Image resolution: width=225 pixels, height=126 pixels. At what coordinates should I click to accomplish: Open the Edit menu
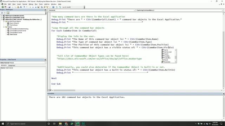(9, 4)
